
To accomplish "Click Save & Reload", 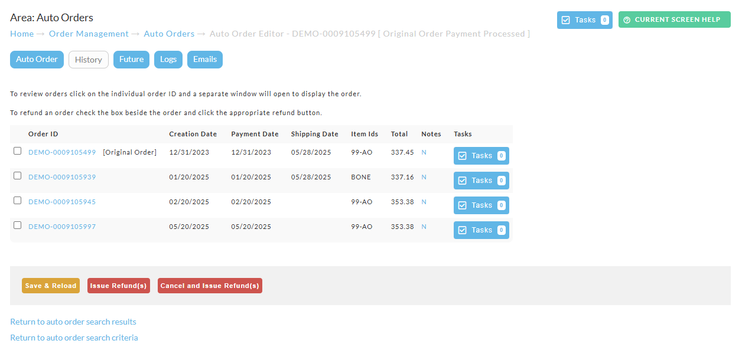I will tap(51, 286).
